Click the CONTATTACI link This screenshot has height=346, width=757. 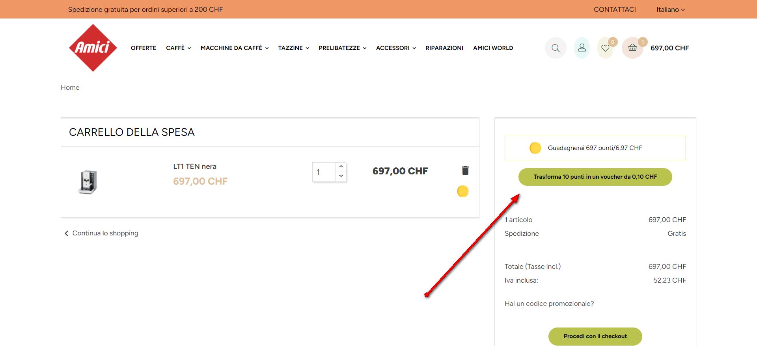click(615, 9)
